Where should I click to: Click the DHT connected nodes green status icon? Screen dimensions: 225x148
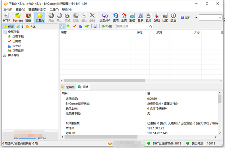[x=149, y=143]
